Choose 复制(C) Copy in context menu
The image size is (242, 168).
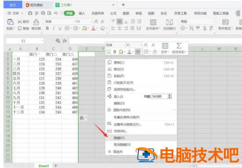(141, 62)
